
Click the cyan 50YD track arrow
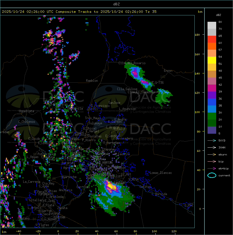pyautogui.click(x=212, y=140)
